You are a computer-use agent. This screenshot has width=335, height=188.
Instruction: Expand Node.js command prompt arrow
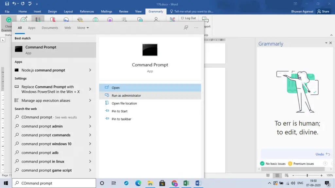point(90,70)
